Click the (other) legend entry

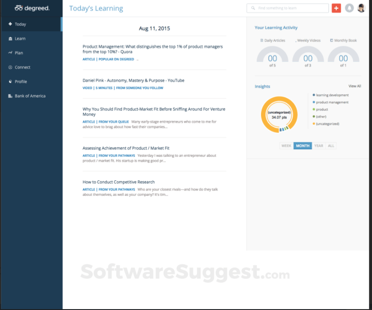[319, 116]
